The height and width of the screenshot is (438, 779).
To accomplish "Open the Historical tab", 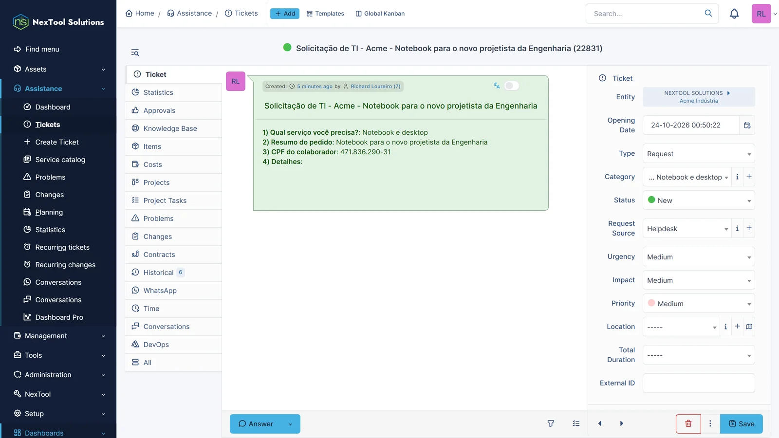I will pos(173,273).
